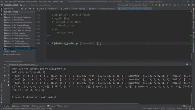This screenshot has height=110, width=195.
Task: Open the Navigate menu
Action: 21,2
